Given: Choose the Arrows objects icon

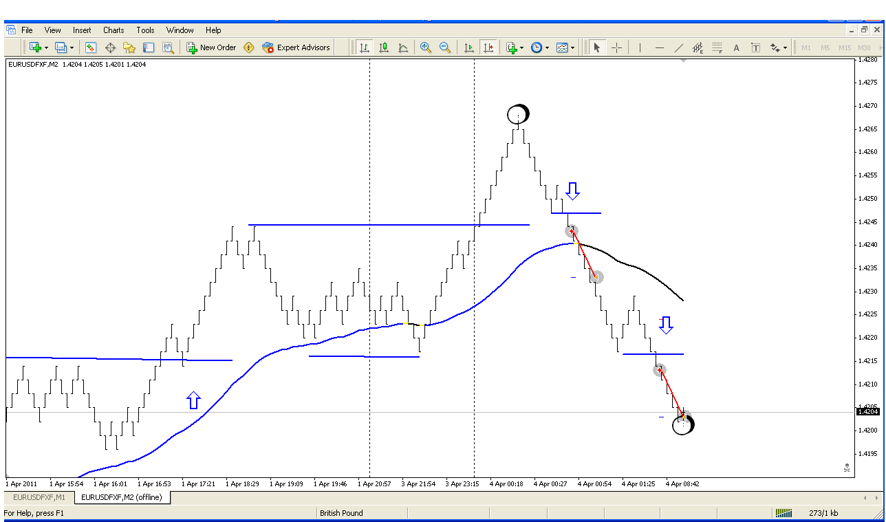Looking at the screenshot, I should click(x=775, y=47).
